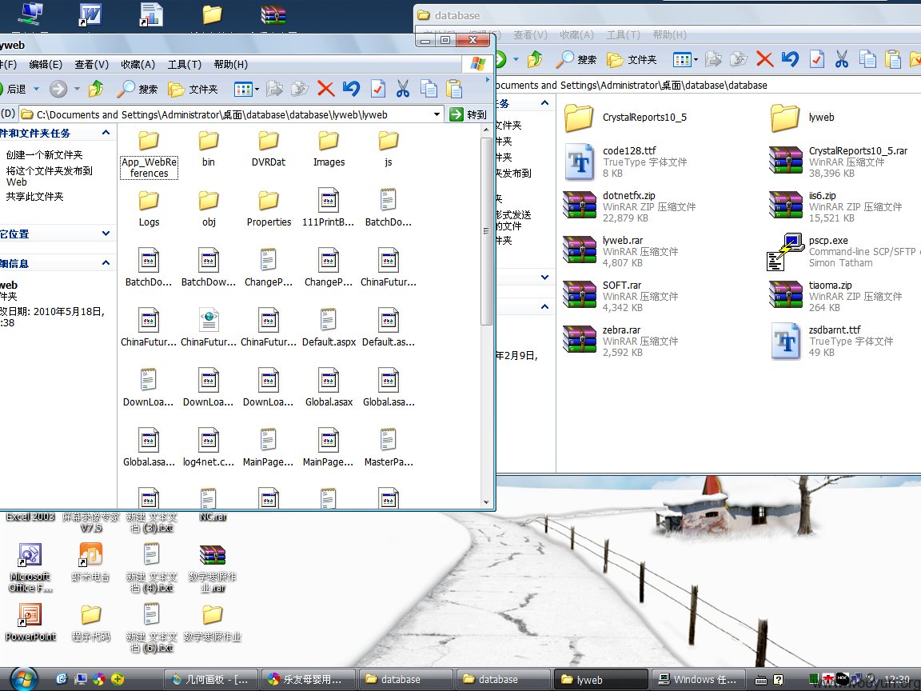Click the address path field in lyweb window
The width and height of the screenshot is (921, 691).
pos(225,114)
